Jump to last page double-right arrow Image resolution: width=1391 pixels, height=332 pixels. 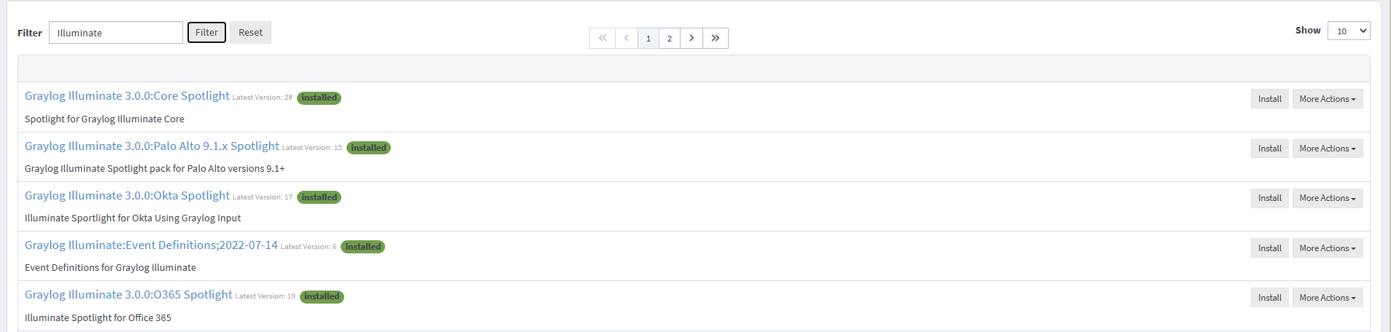coord(716,39)
